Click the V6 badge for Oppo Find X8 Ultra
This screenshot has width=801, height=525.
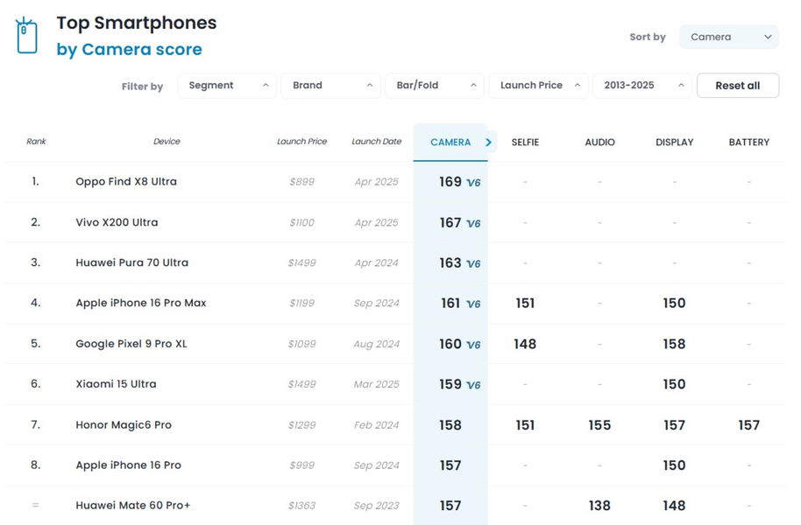[473, 183]
